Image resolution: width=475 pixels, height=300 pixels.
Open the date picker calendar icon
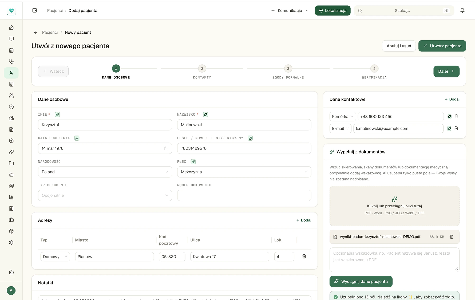pyautogui.click(x=166, y=148)
